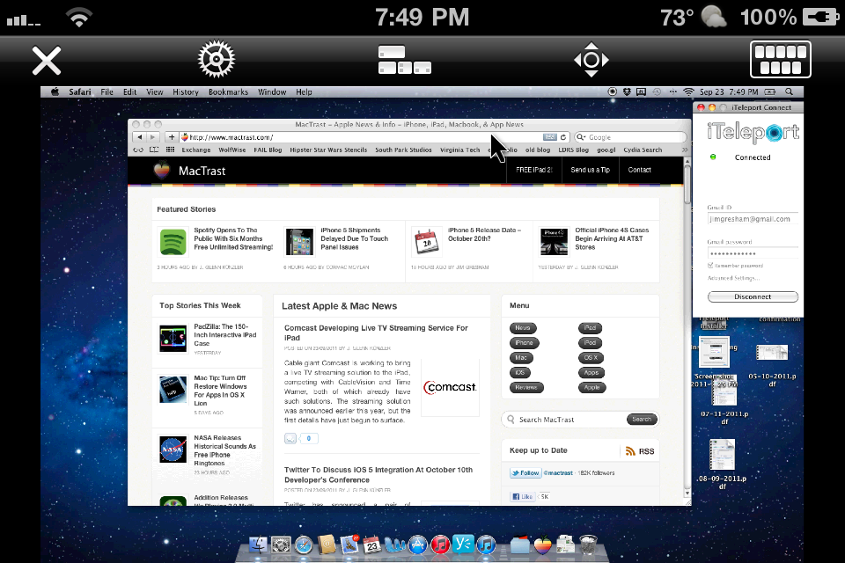Image resolution: width=845 pixels, height=563 pixels.
Task: Open Finder from the Dock
Action: point(259,545)
